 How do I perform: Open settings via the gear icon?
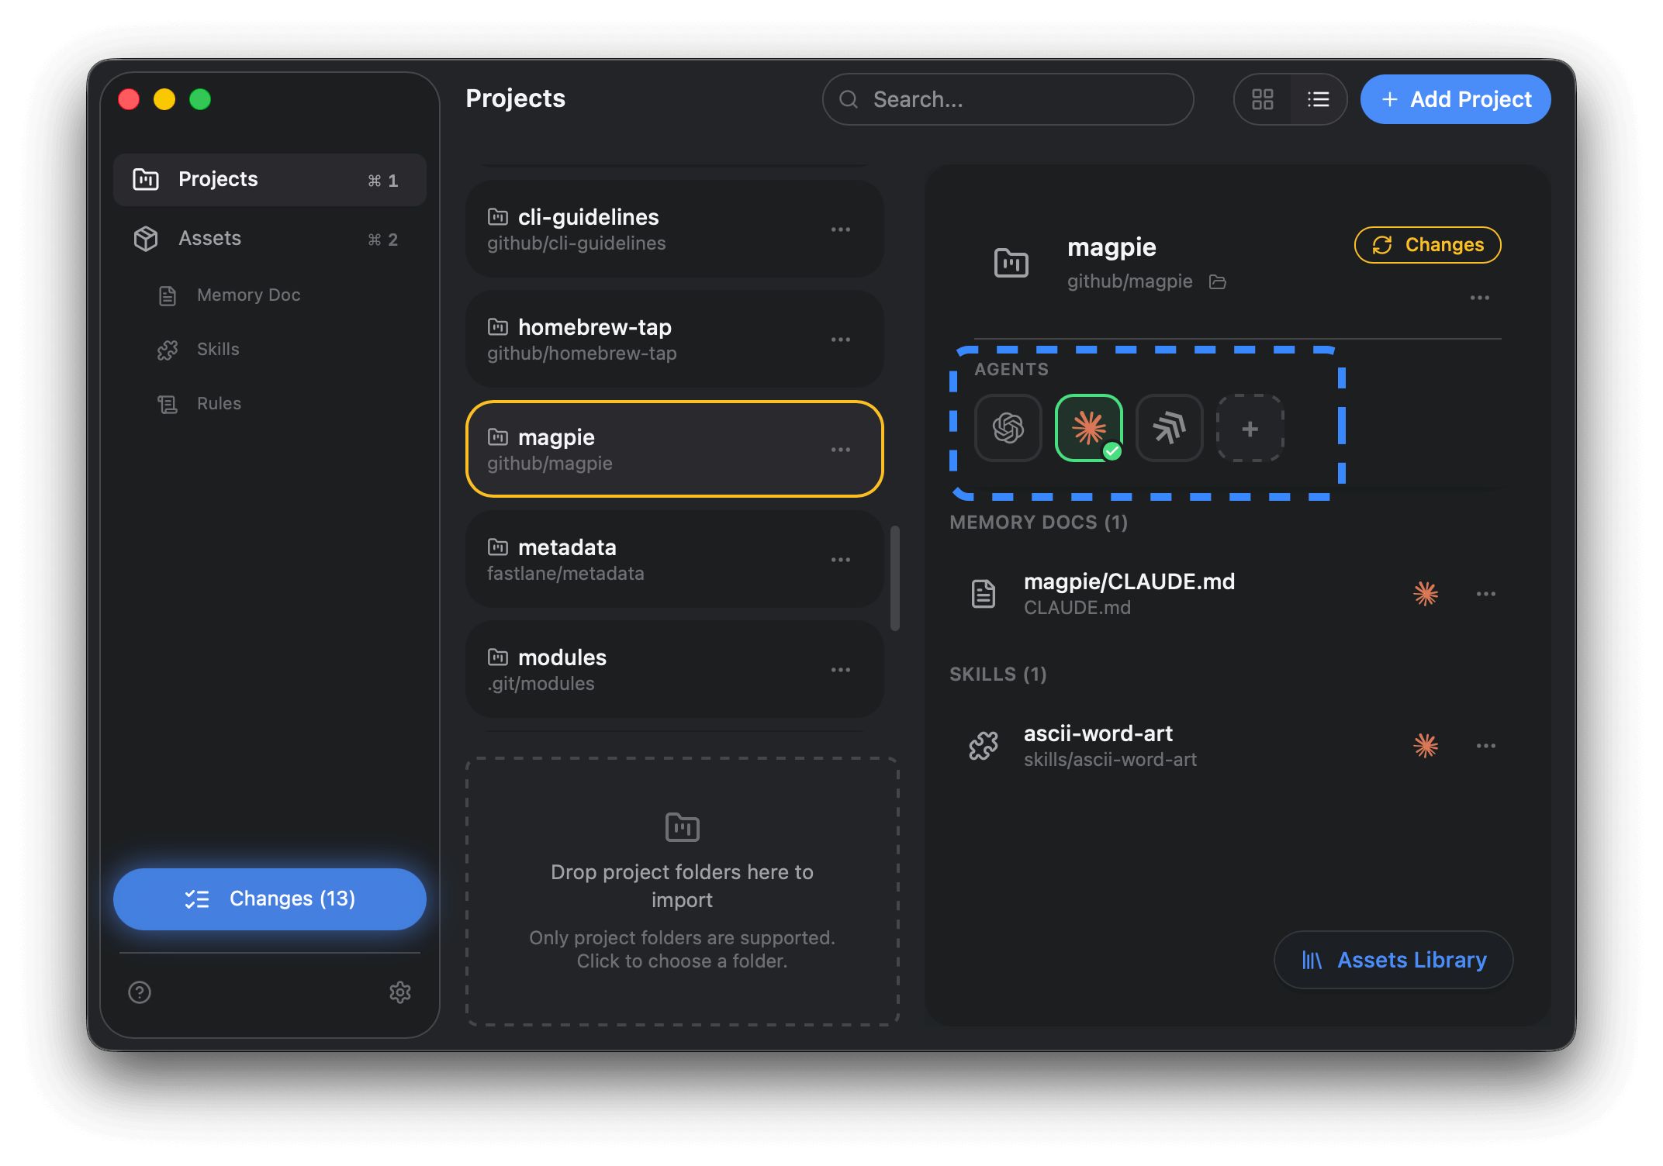(400, 992)
